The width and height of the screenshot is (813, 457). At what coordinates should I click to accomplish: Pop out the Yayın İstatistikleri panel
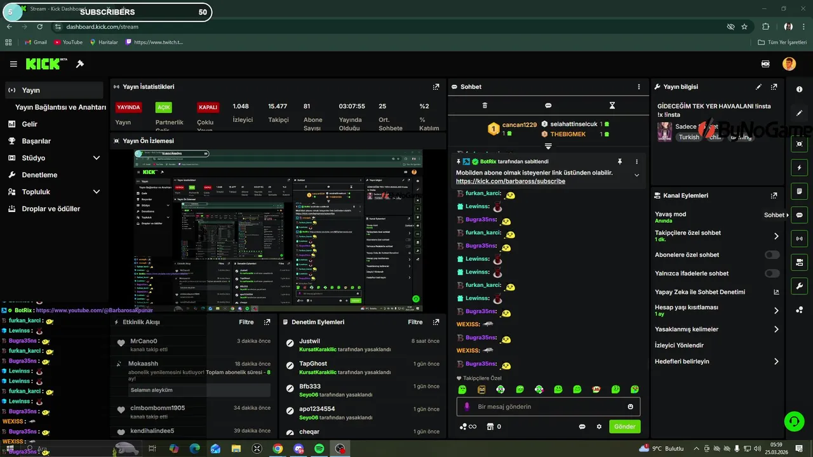436,87
